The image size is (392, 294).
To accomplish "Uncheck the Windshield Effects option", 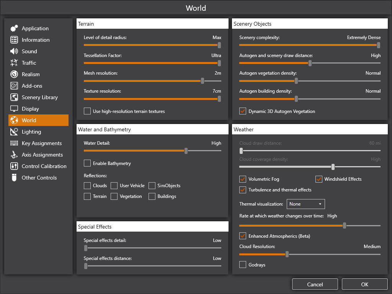I will [x=318, y=179].
